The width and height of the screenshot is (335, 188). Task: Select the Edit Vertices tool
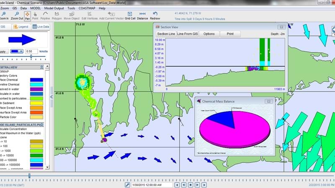pos(90,16)
